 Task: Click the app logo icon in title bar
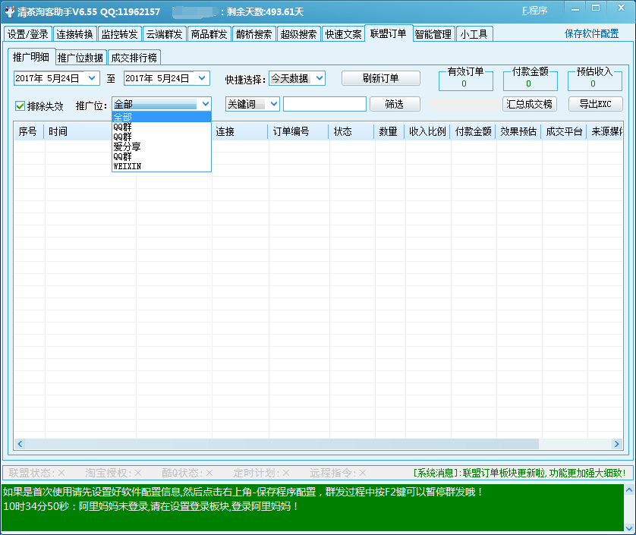[9, 11]
